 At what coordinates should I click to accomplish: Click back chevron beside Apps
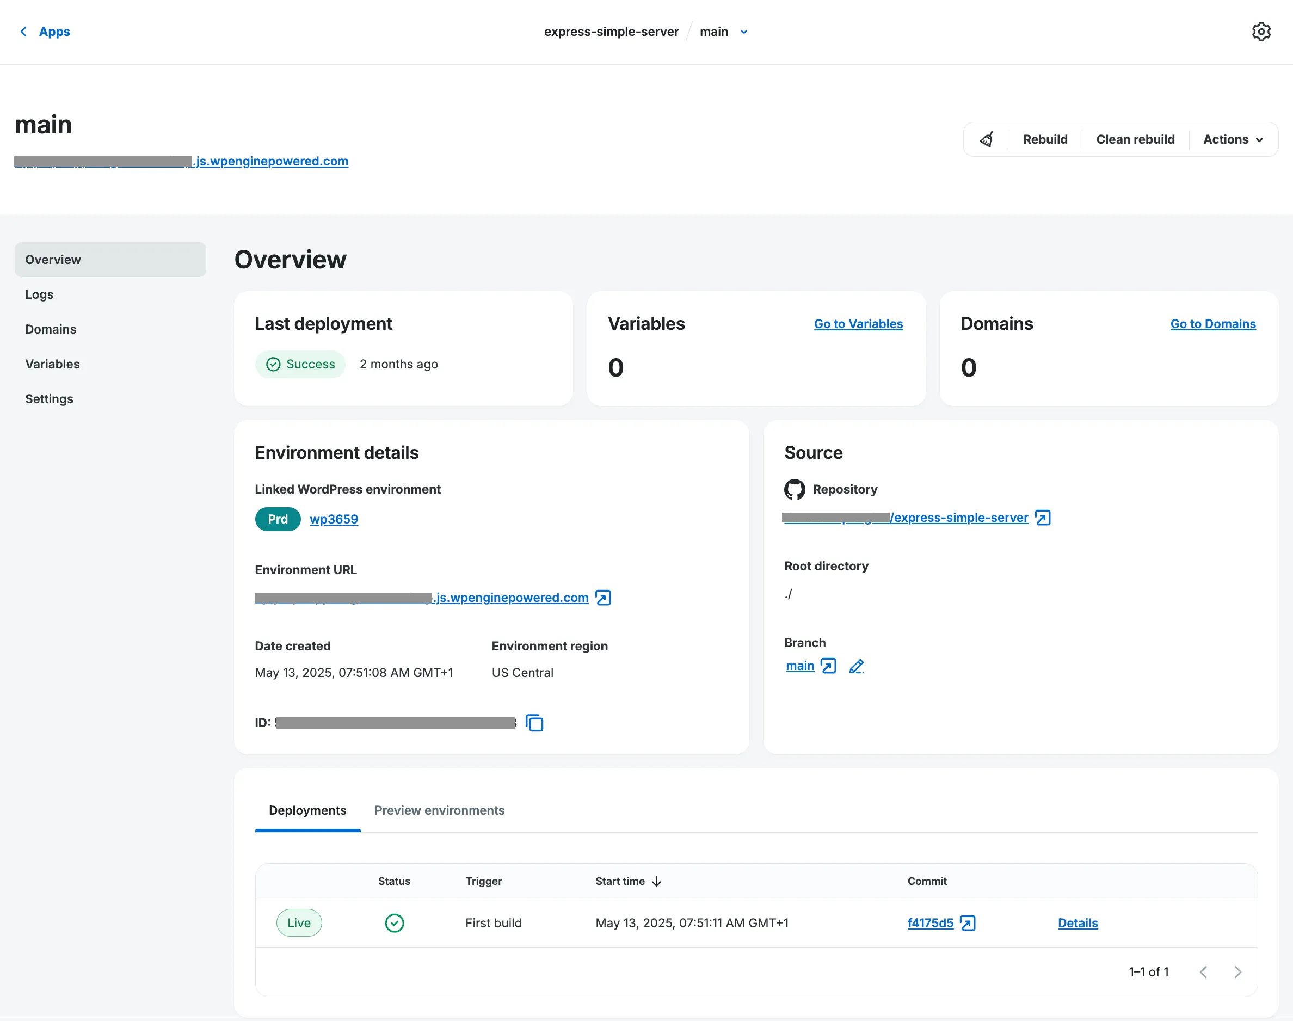23,32
